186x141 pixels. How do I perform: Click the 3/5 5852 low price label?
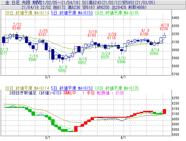(x=63, y=69)
